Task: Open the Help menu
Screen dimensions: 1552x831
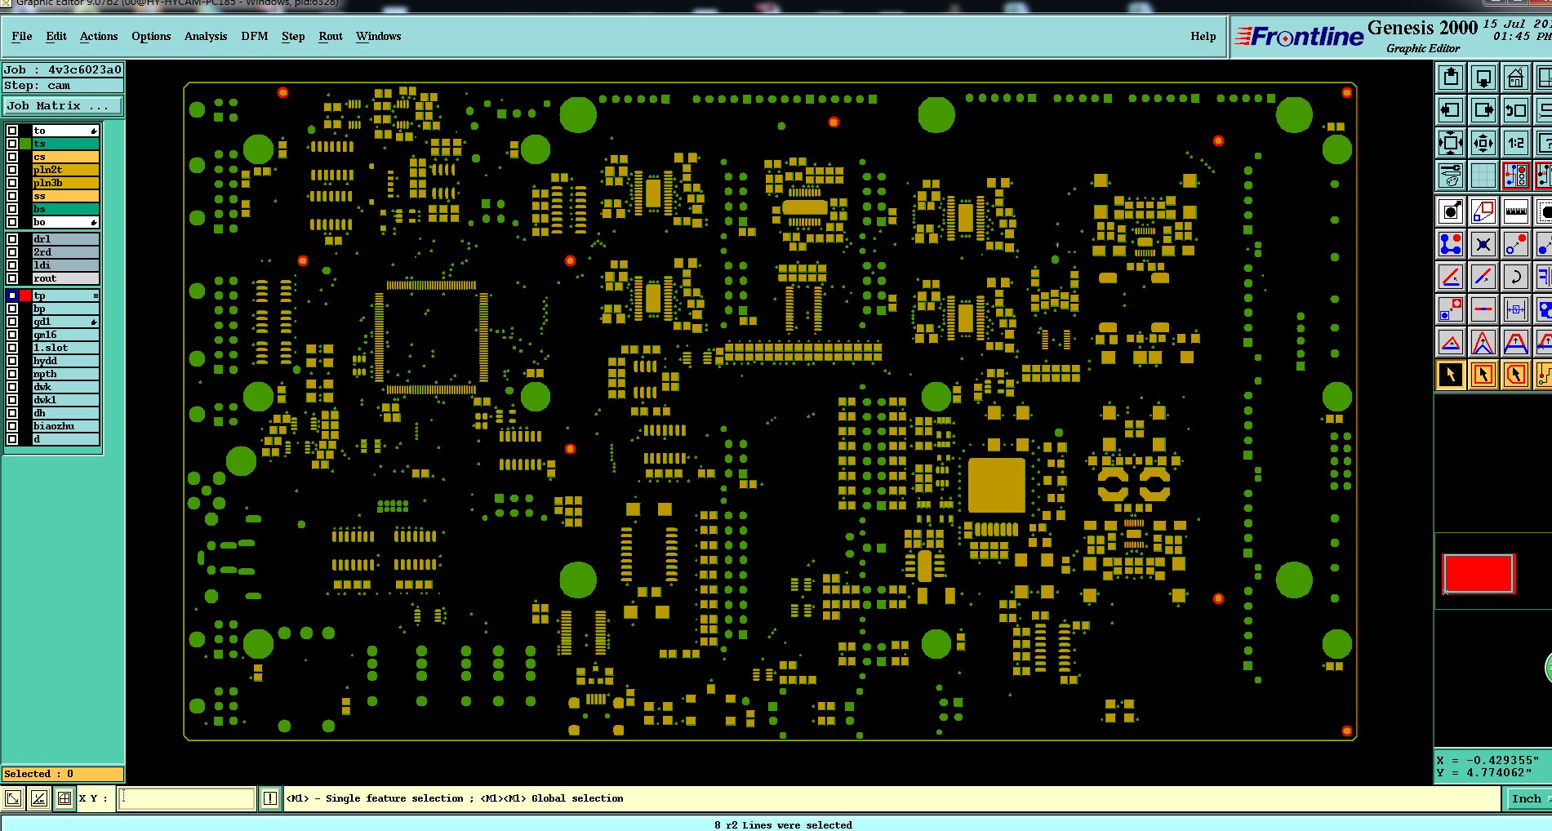Action: [1203, 37]
